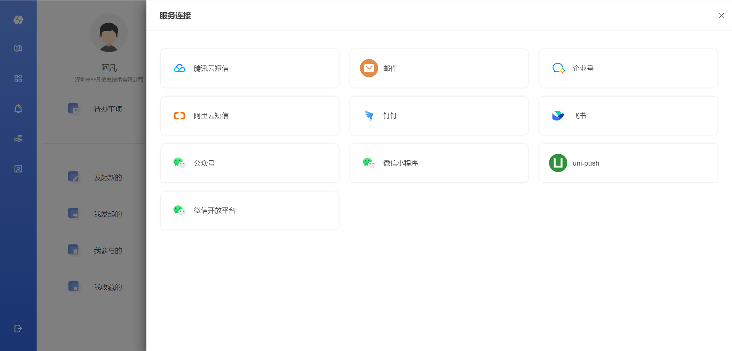Click the Aliyun orange bracket icon

[x=180, y=116]
